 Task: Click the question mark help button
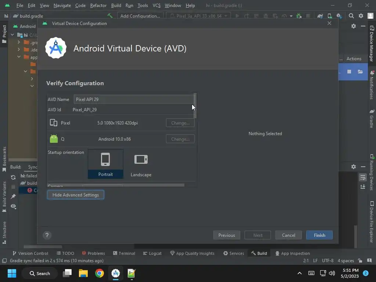[x=47, y=235]
